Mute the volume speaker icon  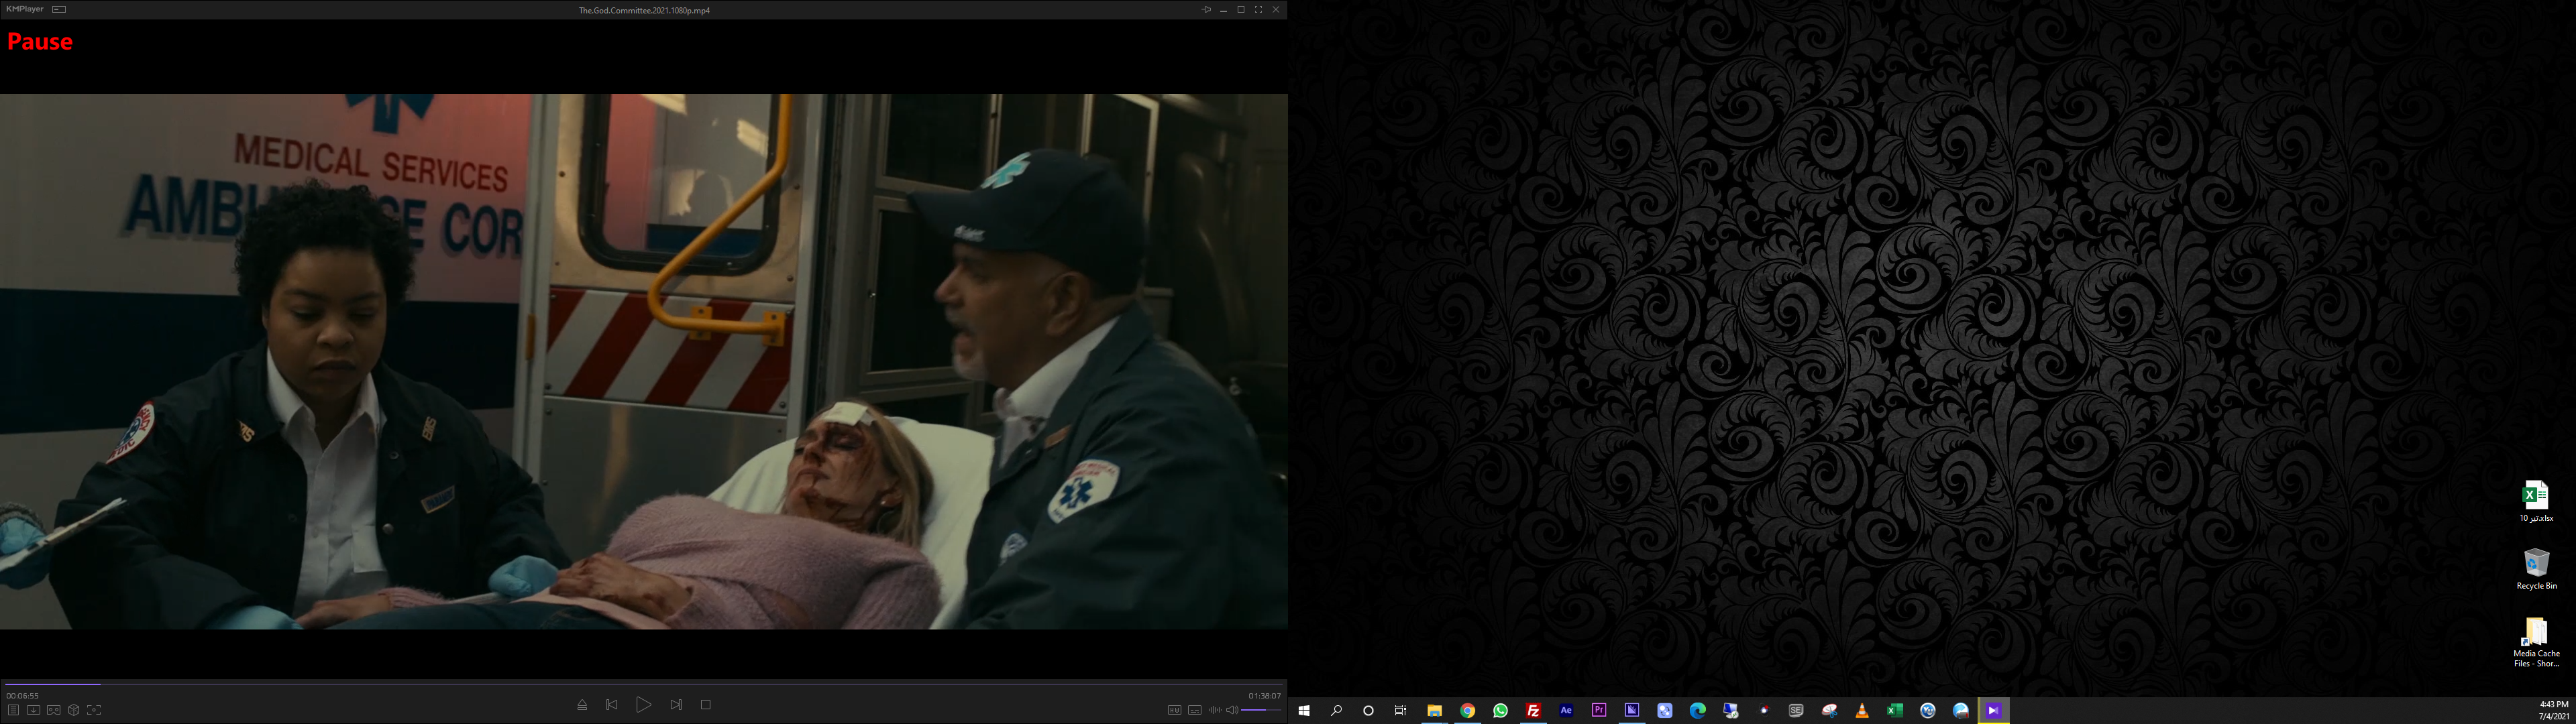coord(1232,710)
